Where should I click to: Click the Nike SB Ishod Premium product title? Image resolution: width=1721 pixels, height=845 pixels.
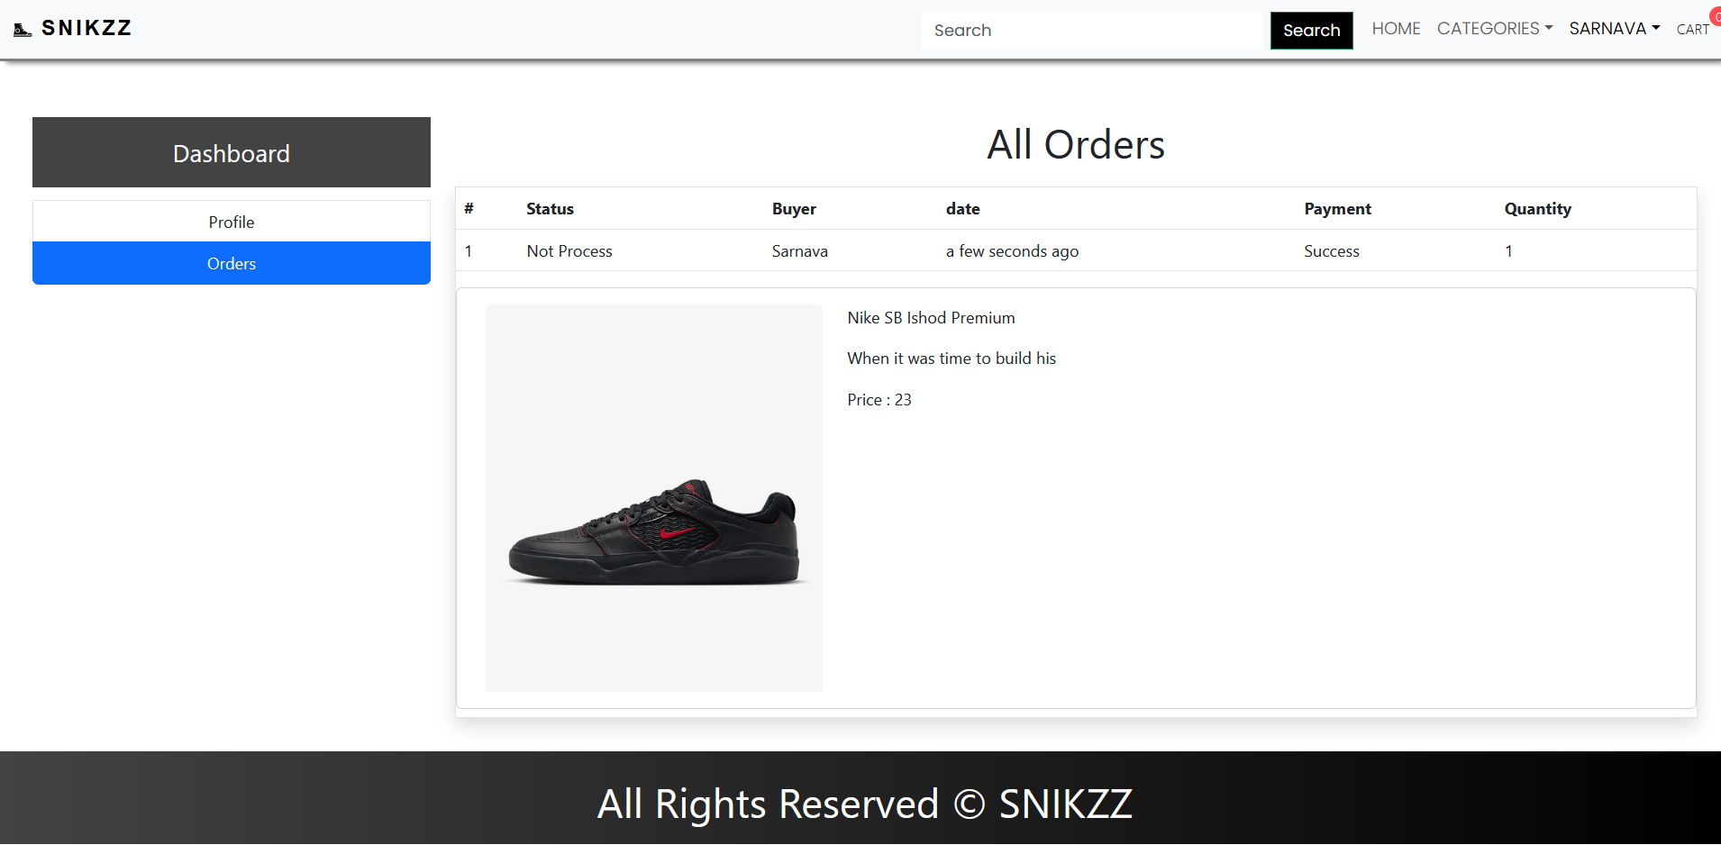(x=930, y=317)
